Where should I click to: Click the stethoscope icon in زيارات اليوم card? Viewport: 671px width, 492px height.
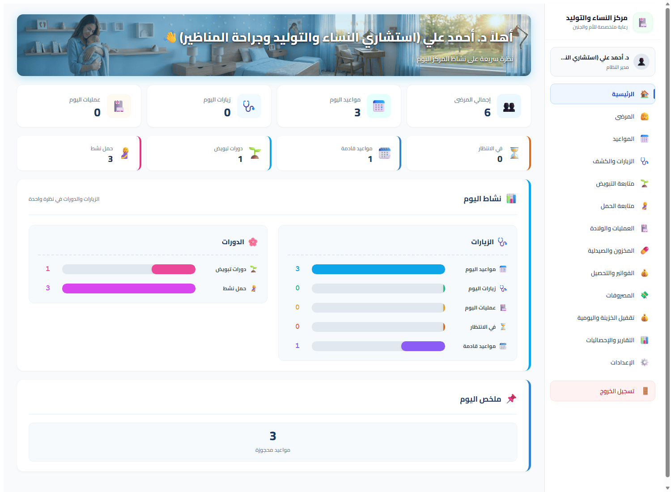click(249, 106)
